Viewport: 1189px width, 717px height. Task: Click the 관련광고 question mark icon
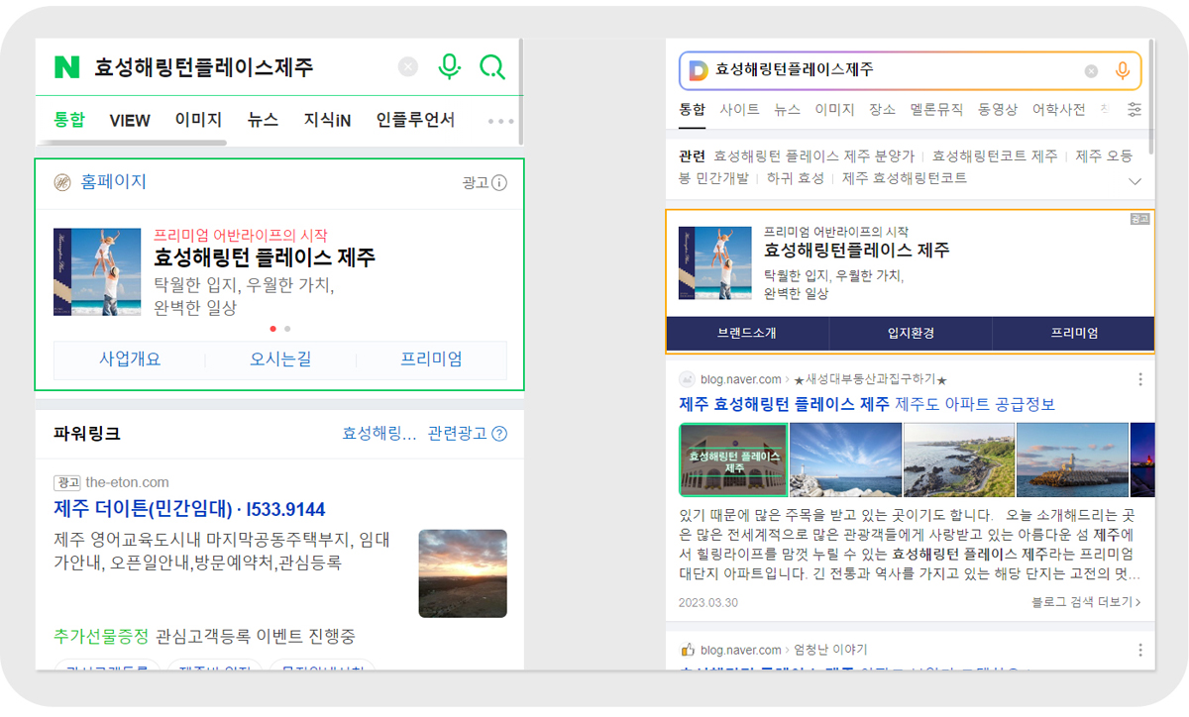point(499,434)
